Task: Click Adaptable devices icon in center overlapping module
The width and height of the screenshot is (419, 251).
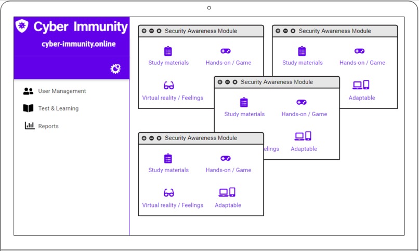Action: (x=303, y=136)
